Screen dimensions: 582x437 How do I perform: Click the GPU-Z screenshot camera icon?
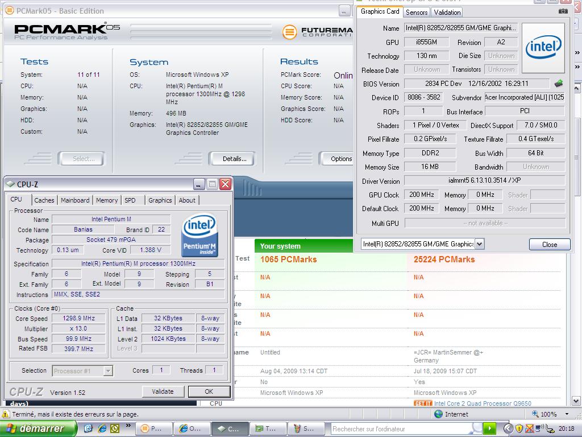(563, 11)
